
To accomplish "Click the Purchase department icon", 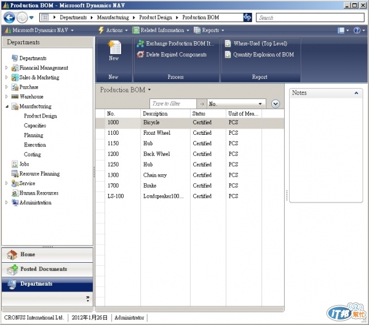I will pos(15,87).
